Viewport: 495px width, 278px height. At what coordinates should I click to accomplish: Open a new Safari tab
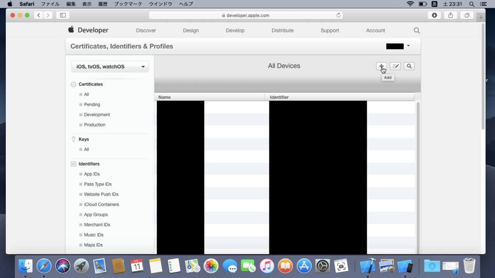coord(481,17)
